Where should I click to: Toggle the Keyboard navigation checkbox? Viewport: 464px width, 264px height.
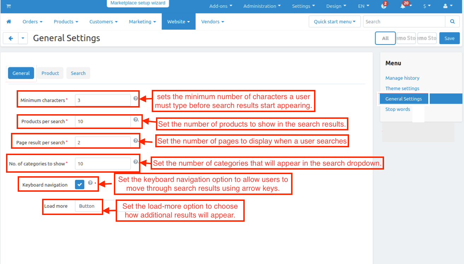80,184
